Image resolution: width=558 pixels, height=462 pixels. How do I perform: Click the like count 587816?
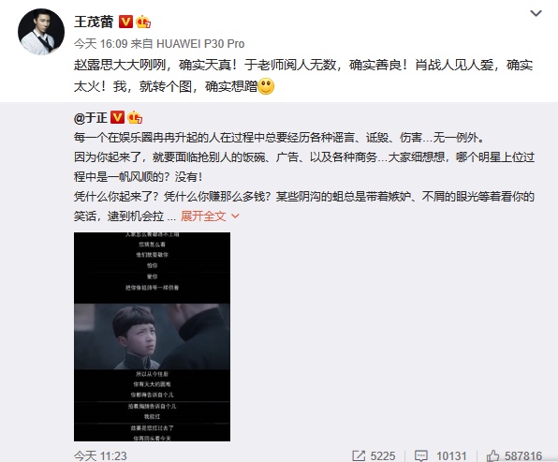click(x=523, y=456)
